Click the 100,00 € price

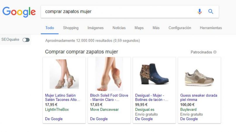click(187, 104)
